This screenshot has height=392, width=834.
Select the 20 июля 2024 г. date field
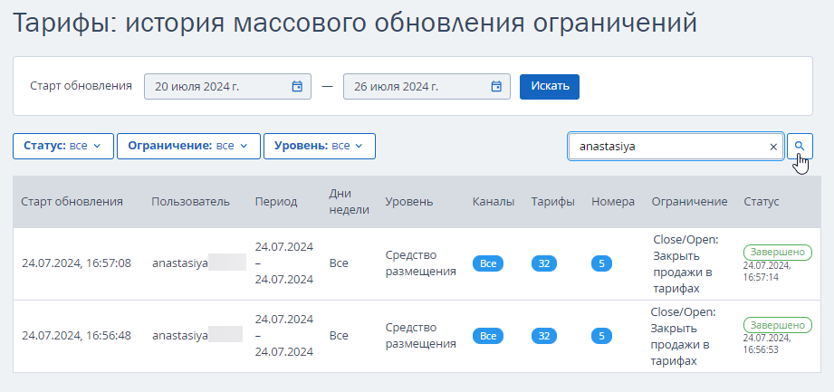pos(227,86)
